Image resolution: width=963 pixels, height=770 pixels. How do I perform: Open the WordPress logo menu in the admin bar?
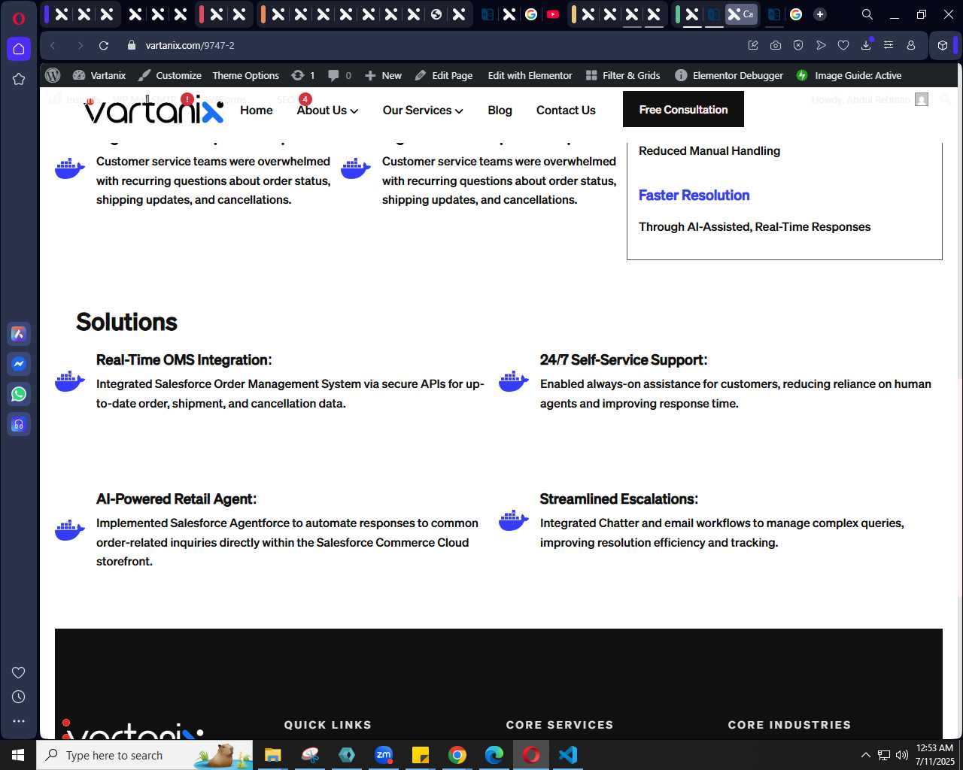pyautogui.click(x=53, y=75)
